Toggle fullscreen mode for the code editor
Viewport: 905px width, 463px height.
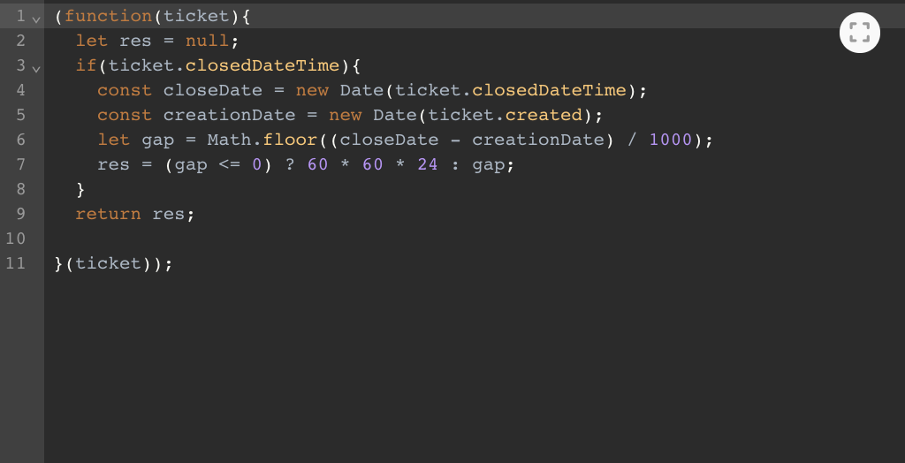tap(859, 33)
